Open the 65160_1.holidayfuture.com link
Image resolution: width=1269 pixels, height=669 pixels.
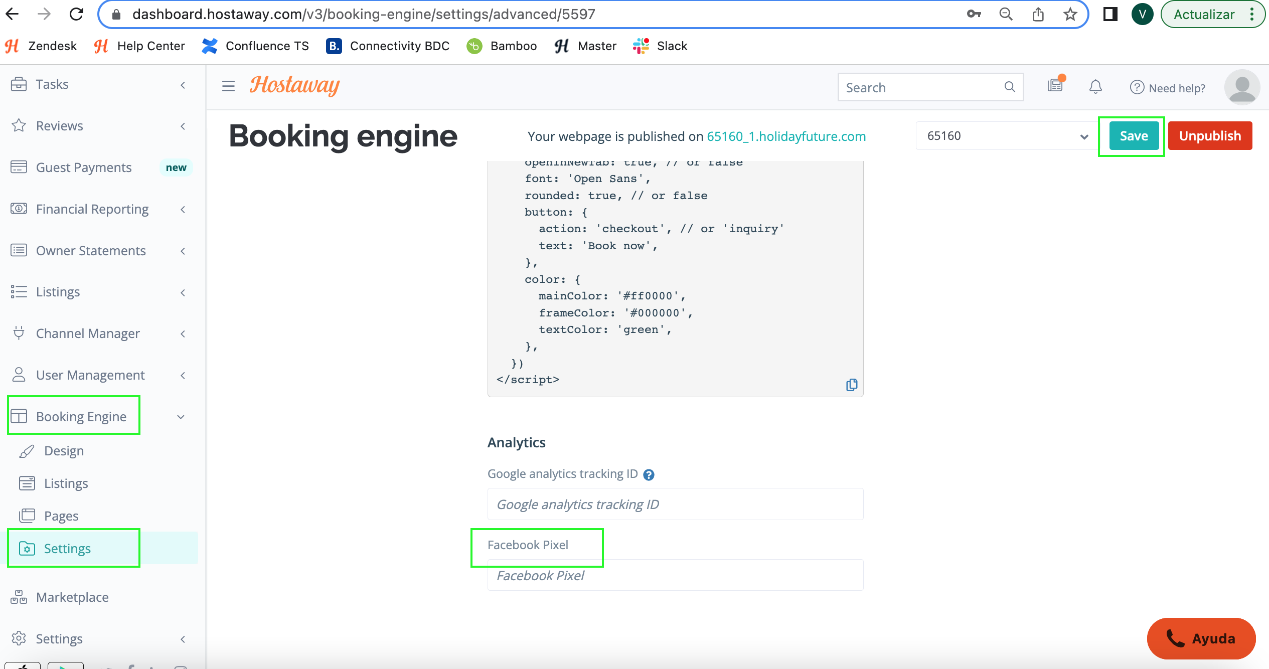pyautogui.click(x=786, y=136)
